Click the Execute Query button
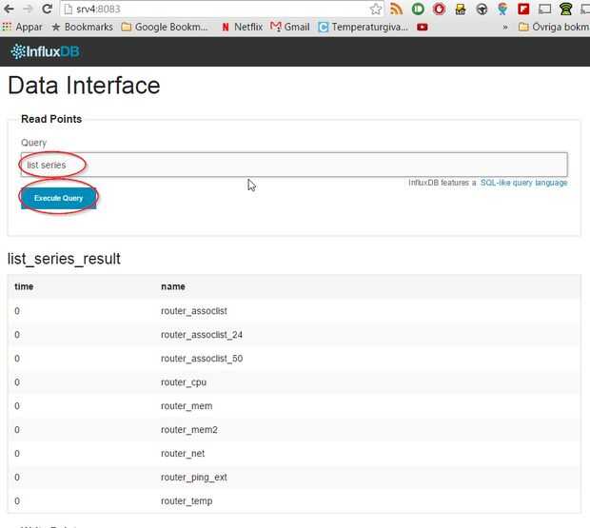 click(58, 198)
